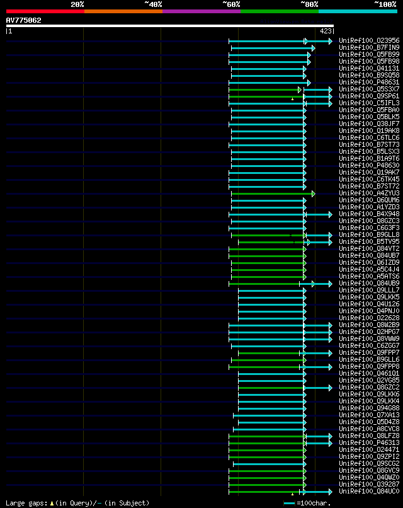This screenshot has height=508, width=403.
Task: Click the cyan alignment bar for Q9LKK5
Action: point(272,297)
